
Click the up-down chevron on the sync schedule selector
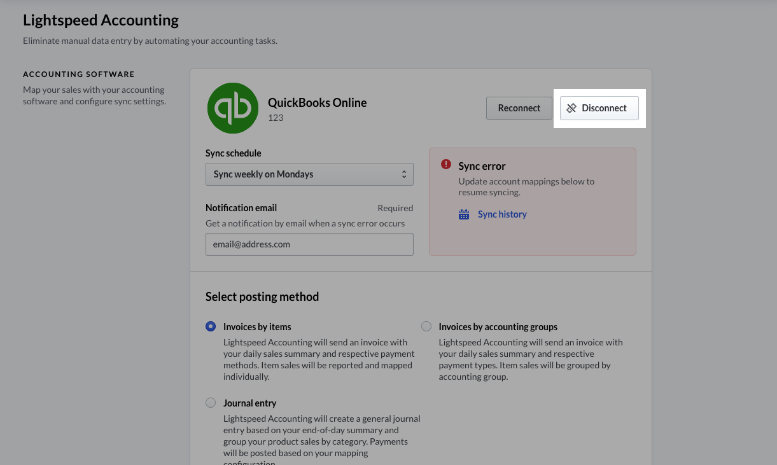click(404, 174)
